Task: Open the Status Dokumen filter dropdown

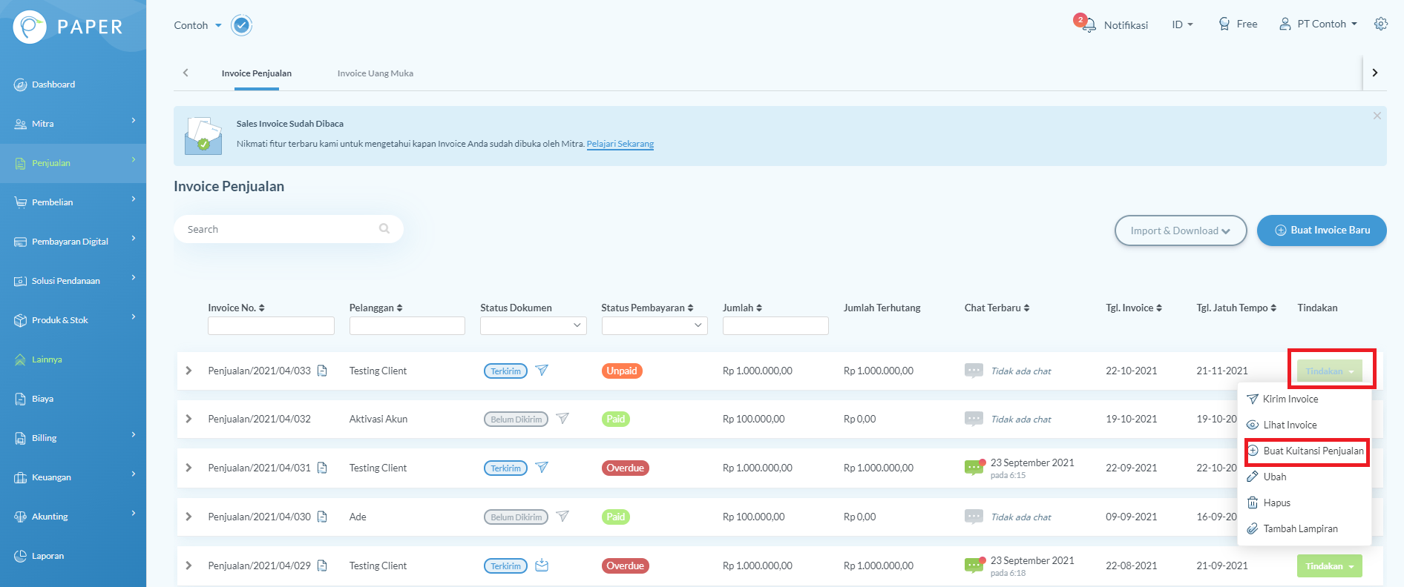Action: (x=533, y=325)
